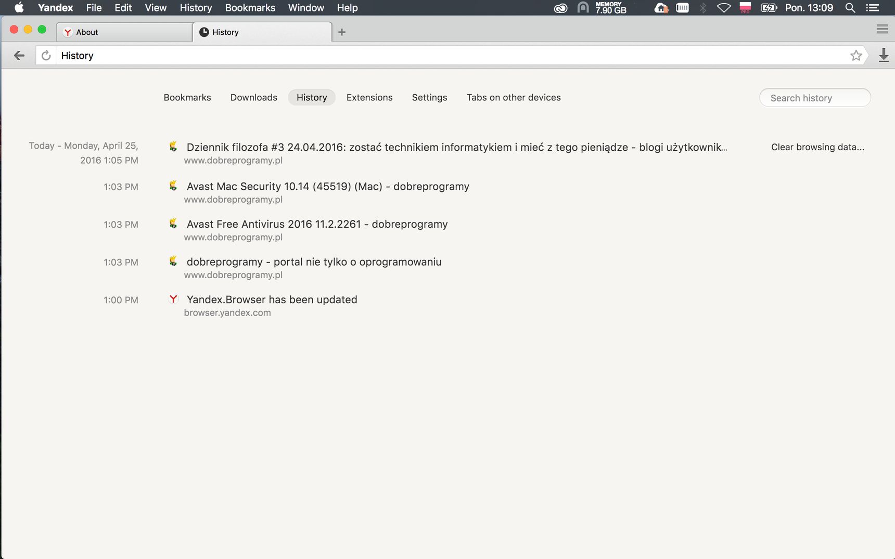
Task: Click the 1:00 PM timestamp
Action: (121, 300)
